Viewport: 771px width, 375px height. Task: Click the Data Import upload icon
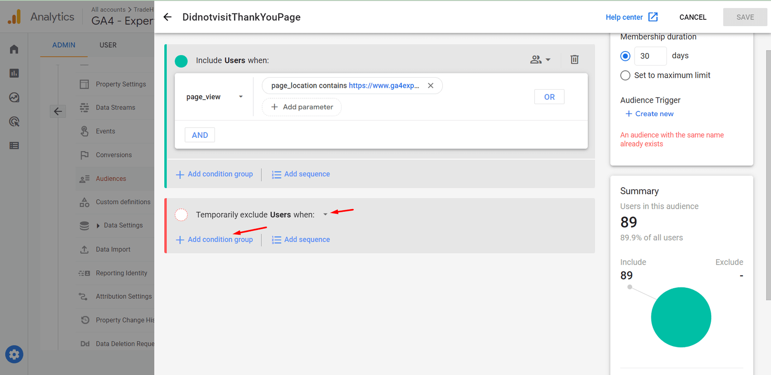point(84,249)
